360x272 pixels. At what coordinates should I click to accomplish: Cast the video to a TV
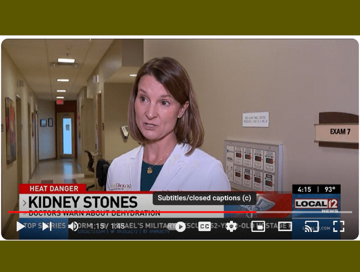[311, 227]
